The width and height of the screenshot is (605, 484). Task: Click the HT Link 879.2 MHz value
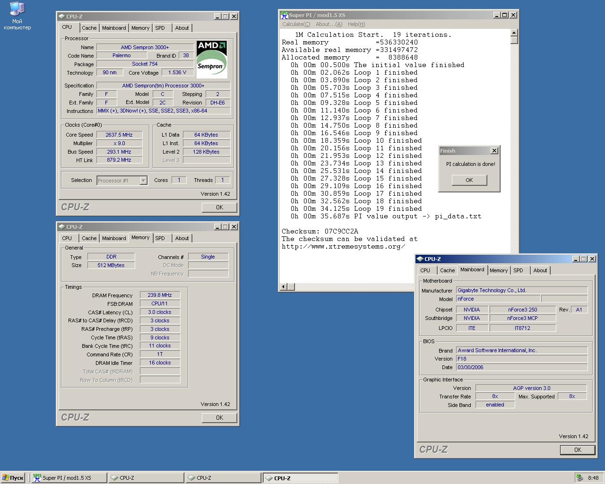(x=119, y=160)
